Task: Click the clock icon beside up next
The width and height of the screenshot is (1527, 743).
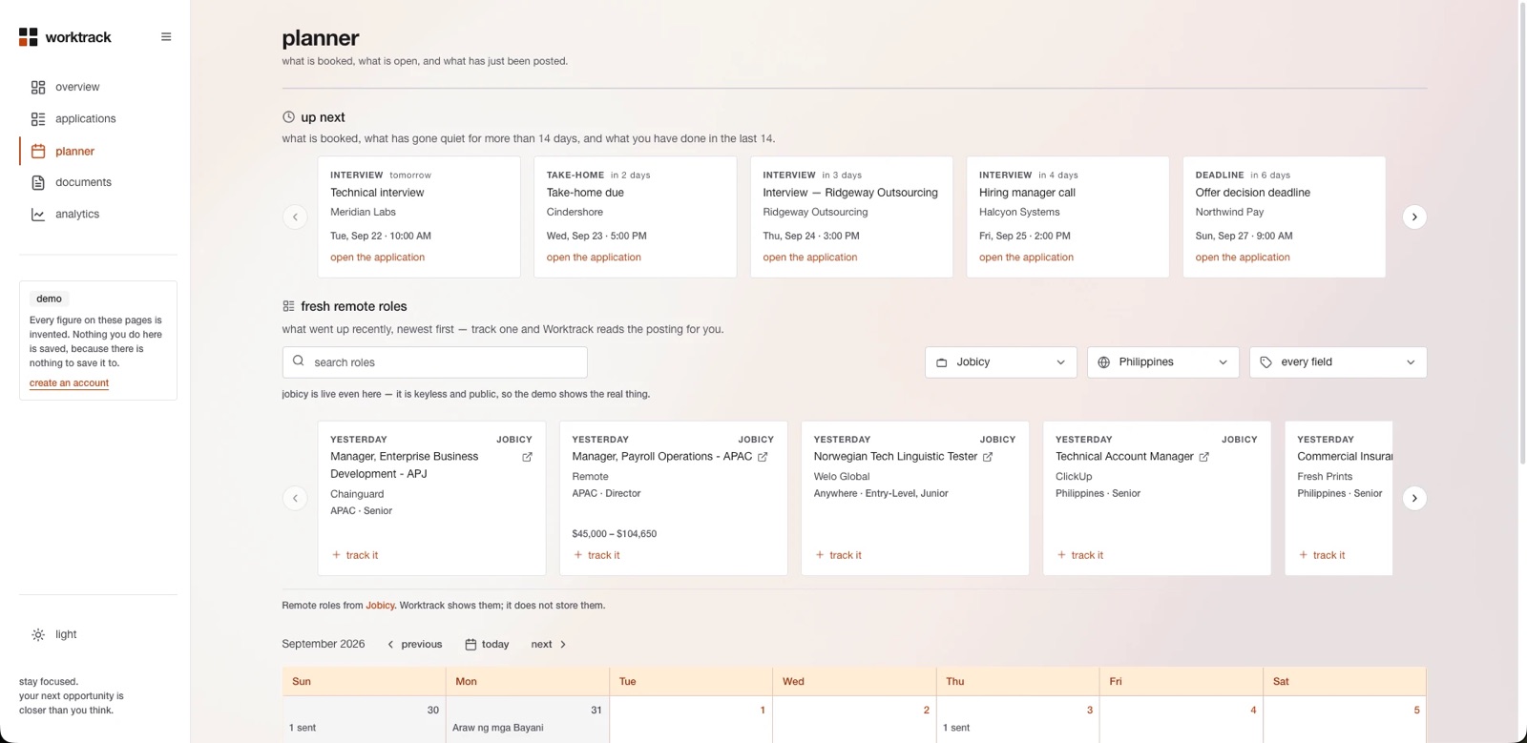Action: click(288, 117)
